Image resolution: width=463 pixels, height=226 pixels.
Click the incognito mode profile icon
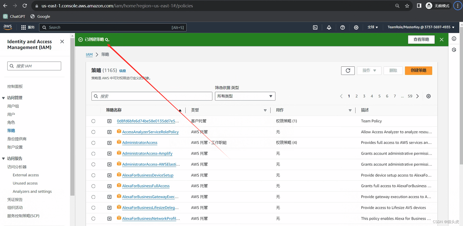tap(429, 6)
